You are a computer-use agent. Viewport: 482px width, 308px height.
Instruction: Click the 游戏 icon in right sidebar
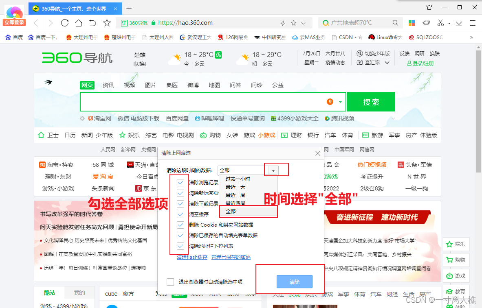[449, 276]
